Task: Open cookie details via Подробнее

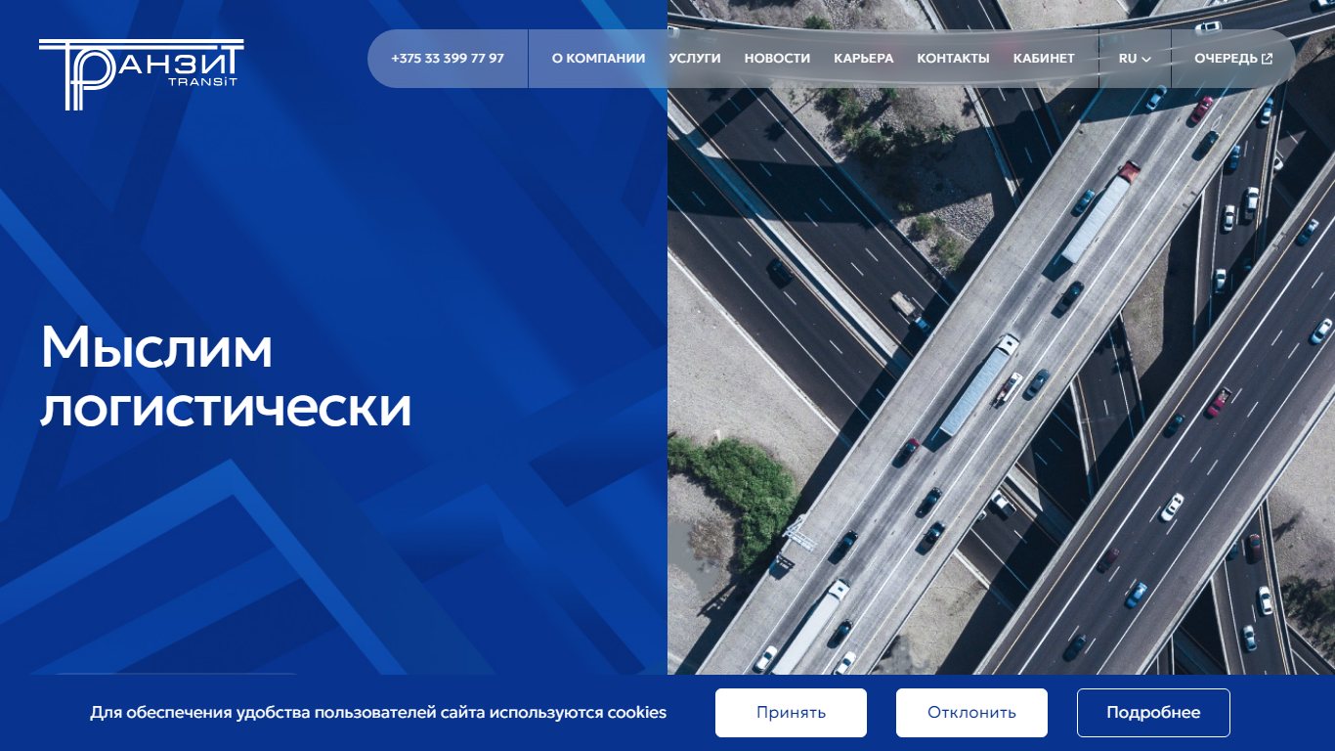Action: (1153, 713)
